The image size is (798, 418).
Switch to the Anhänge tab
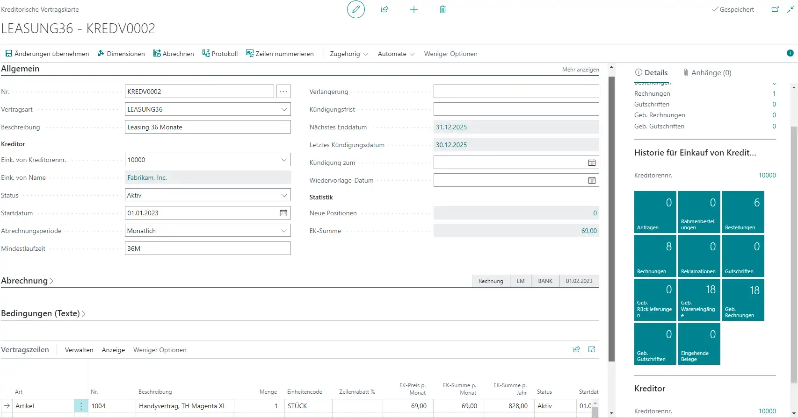click(x=707, y=72)
